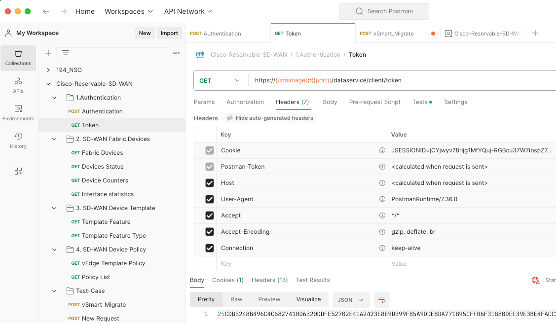556x323 pixels.
Task: Click the Search Postman field
Action: click(384, 11)
